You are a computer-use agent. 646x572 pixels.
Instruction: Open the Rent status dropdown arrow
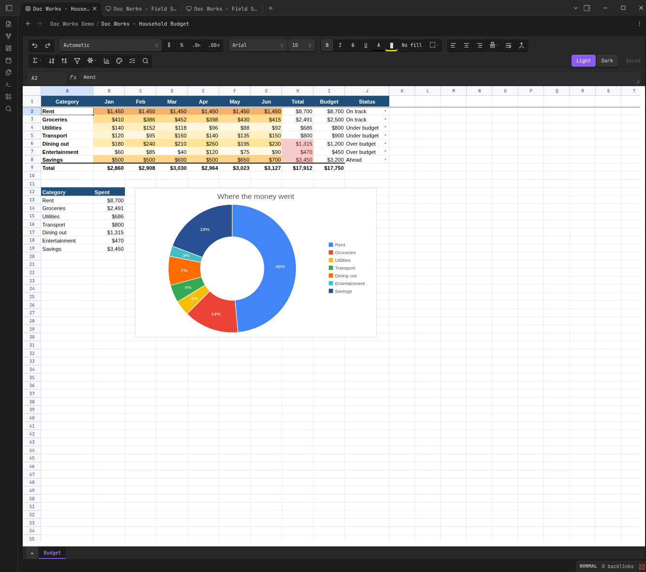[385, 111]
